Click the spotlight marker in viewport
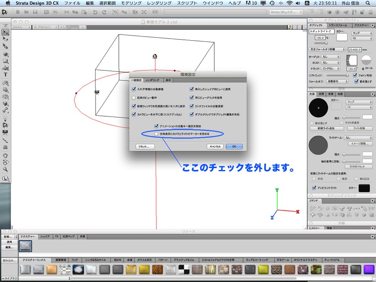This screenshot has width=376, height=282. (x=155, y=56)
